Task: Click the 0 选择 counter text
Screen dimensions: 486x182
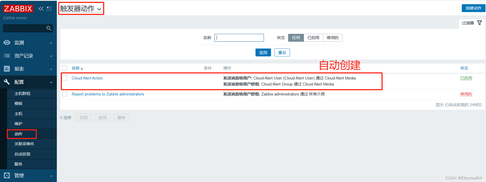Action: click(x=66, y=118)
